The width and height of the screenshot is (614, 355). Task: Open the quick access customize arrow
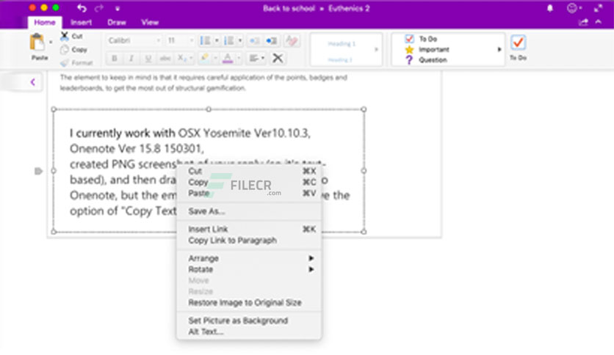click(118, 8)
